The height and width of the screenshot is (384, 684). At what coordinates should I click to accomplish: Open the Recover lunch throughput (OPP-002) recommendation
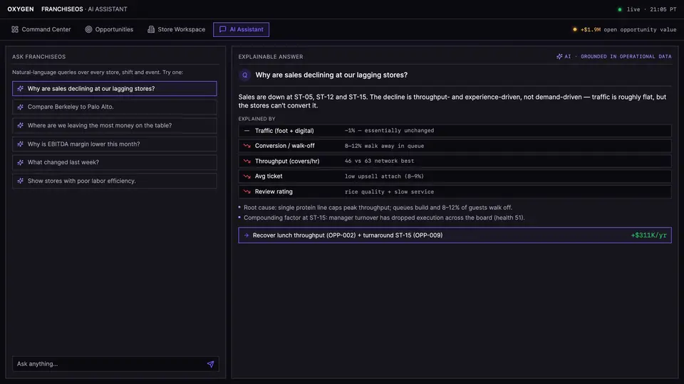[455, 235]
